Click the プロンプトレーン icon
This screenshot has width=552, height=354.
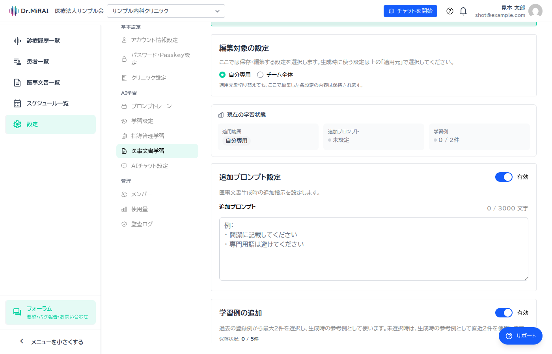coord(124,106)
